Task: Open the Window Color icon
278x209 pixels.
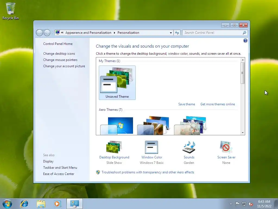Action: coord(151,147)
